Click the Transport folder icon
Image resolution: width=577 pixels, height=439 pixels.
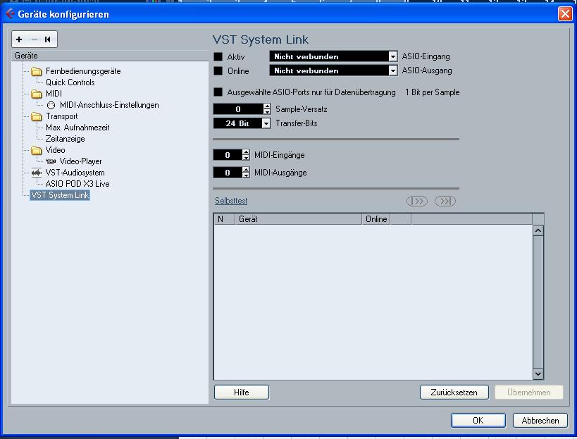click(x=37, y=117)
